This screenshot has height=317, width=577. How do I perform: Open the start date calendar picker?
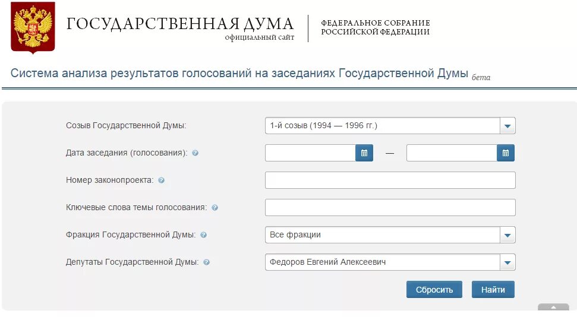coord(364,153)
